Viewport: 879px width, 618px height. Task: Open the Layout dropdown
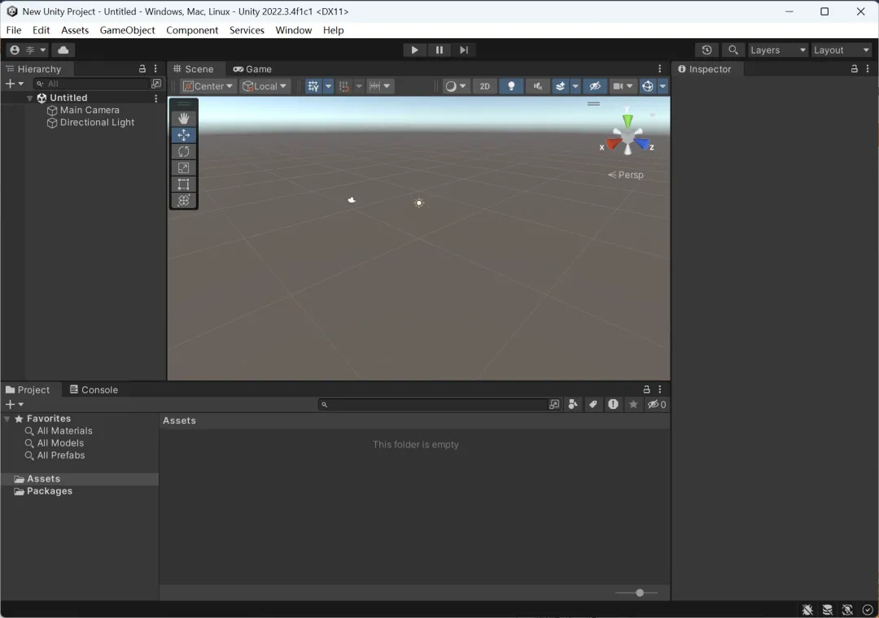click(841, 50)
